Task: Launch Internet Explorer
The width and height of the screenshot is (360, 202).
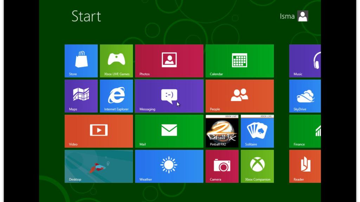Action: pos(116,96)
